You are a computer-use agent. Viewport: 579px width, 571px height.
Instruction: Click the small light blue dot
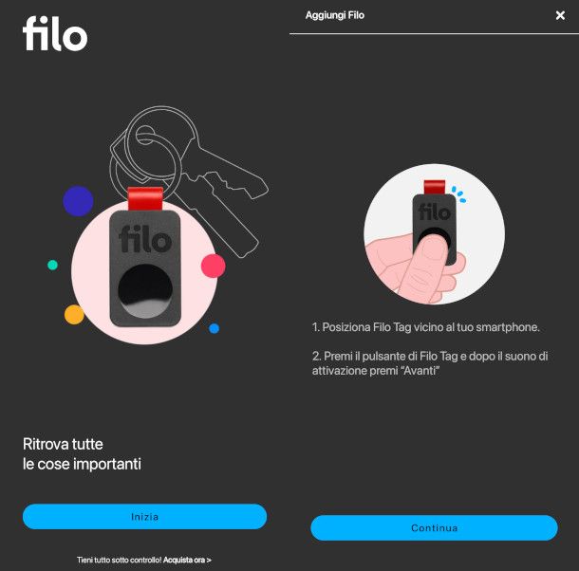click(x=214, y=328)
